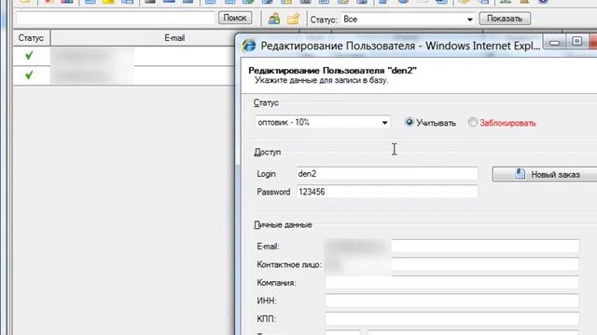Viewport: 597px width, 335px height.
Task: Click the Новый заказ button
Action: [545, 174]
